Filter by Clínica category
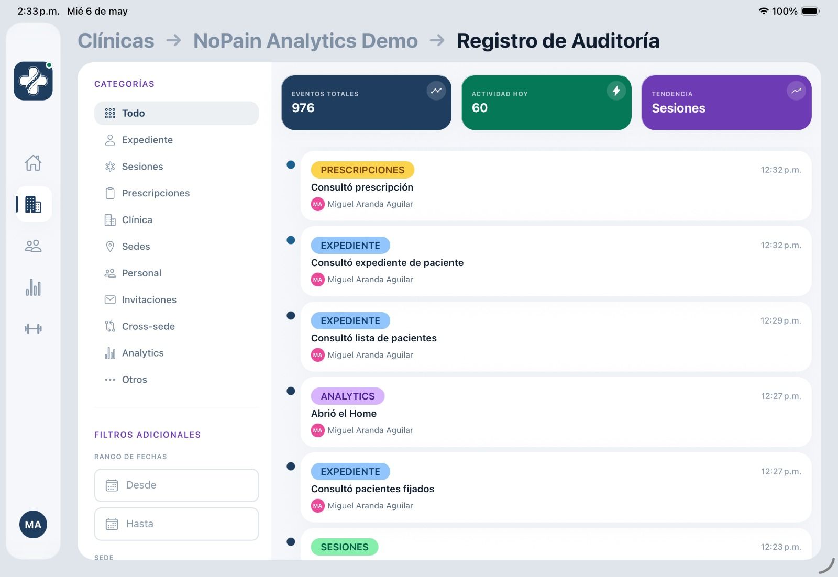The width and height of the screenshot is (838, 577). 177,220
